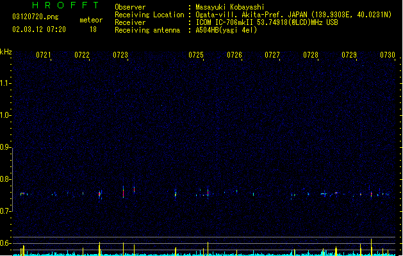Click the 0723 time marker
The height and width of the screenshot is (256, 403).
[120, 54]
